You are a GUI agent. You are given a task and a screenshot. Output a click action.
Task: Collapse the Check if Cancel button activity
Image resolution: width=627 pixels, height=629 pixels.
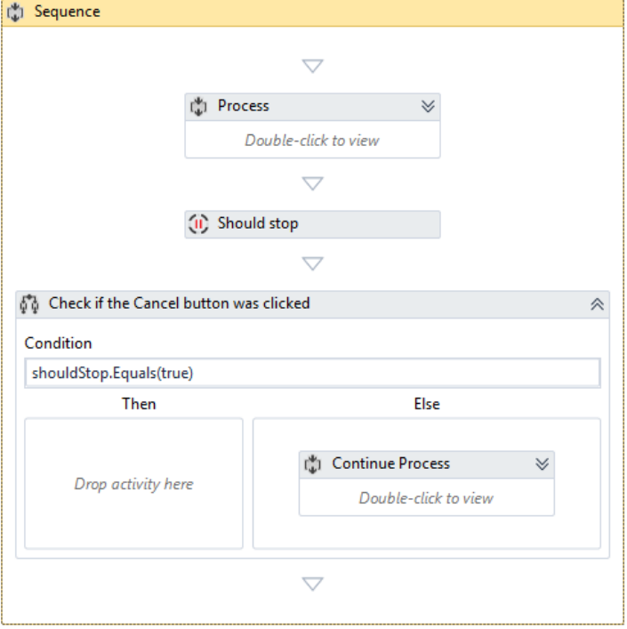pyautogui.click(x=598, y=304)
